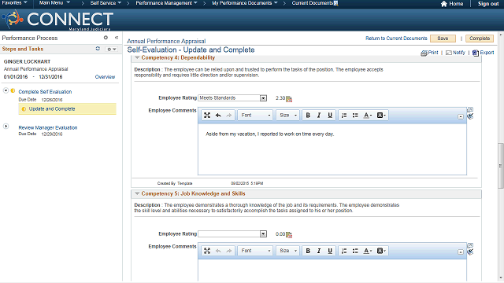Open Complete Self Evaluation link
Viewport: 504px width, 283px height.
[x=45, y=92]
